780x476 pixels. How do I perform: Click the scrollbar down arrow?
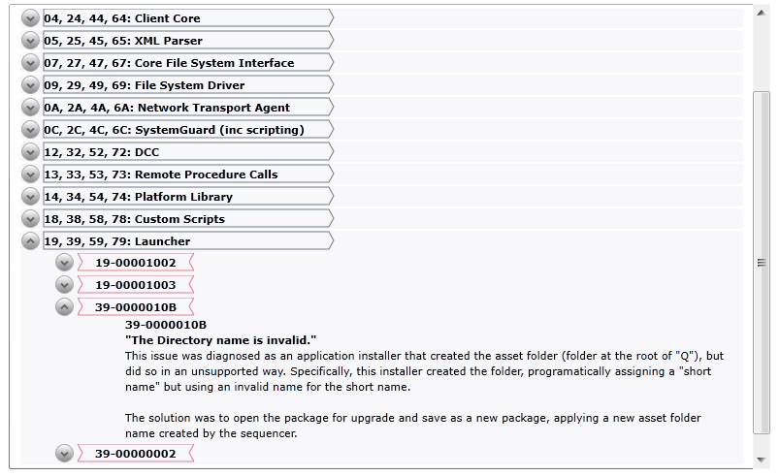[x=762, y=460]
